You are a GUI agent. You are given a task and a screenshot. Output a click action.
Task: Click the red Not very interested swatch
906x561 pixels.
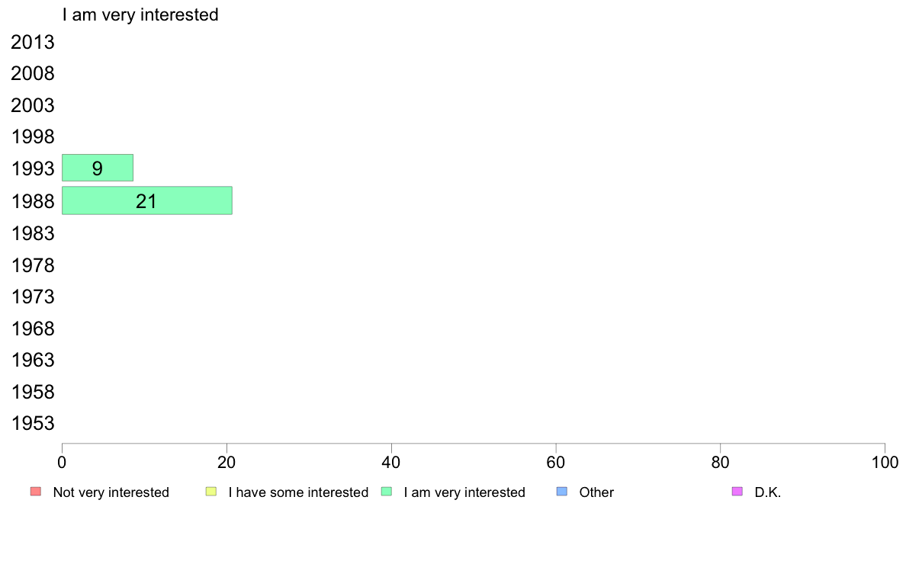(x=36, y=492)
